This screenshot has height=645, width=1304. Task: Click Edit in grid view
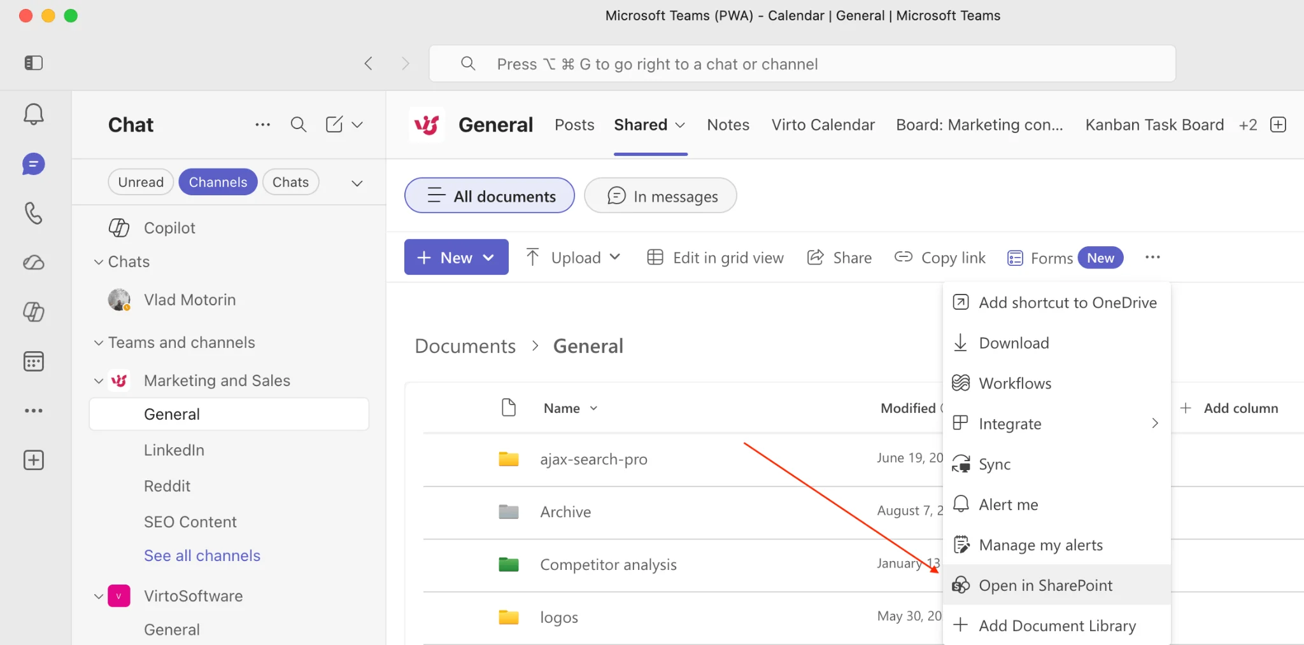coord(715,258)
